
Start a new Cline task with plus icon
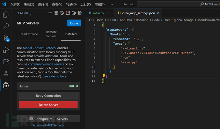pyautogui.click(x=50, y=13)
